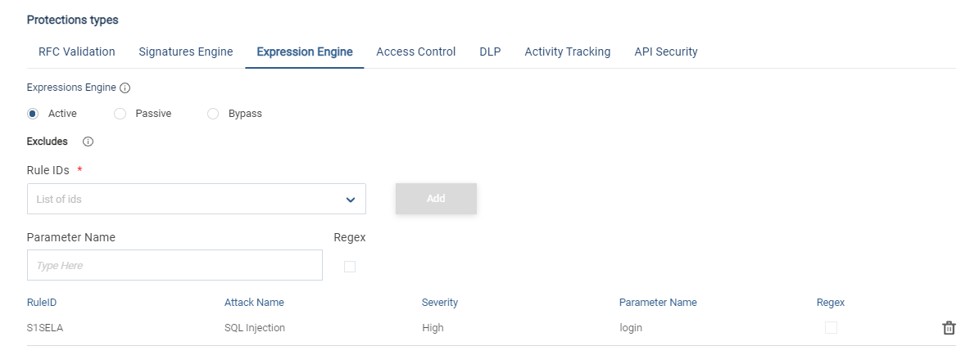Viewport: 979px width, 355px height.
Task: Select the Expression Engine tab
Action: pyautogui.click(x=305, y=52)
